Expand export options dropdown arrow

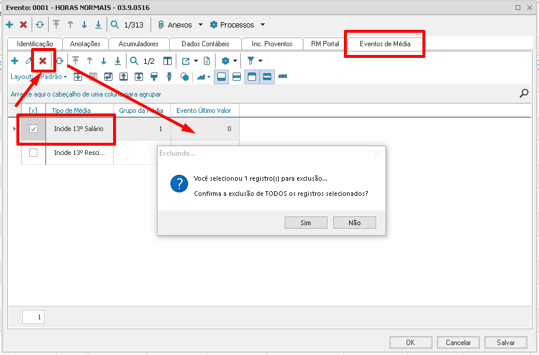pyautogui.click(x=196, y=61)
